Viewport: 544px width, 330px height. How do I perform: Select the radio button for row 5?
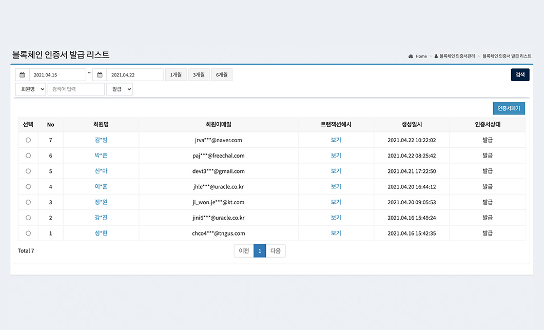[x=28, y=171]
